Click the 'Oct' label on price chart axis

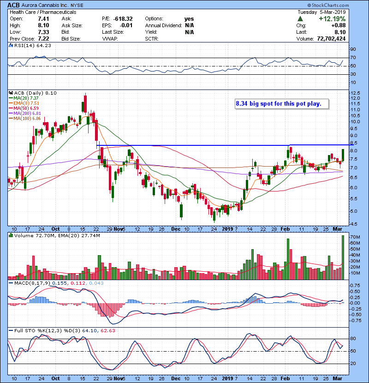click(56, 228)
